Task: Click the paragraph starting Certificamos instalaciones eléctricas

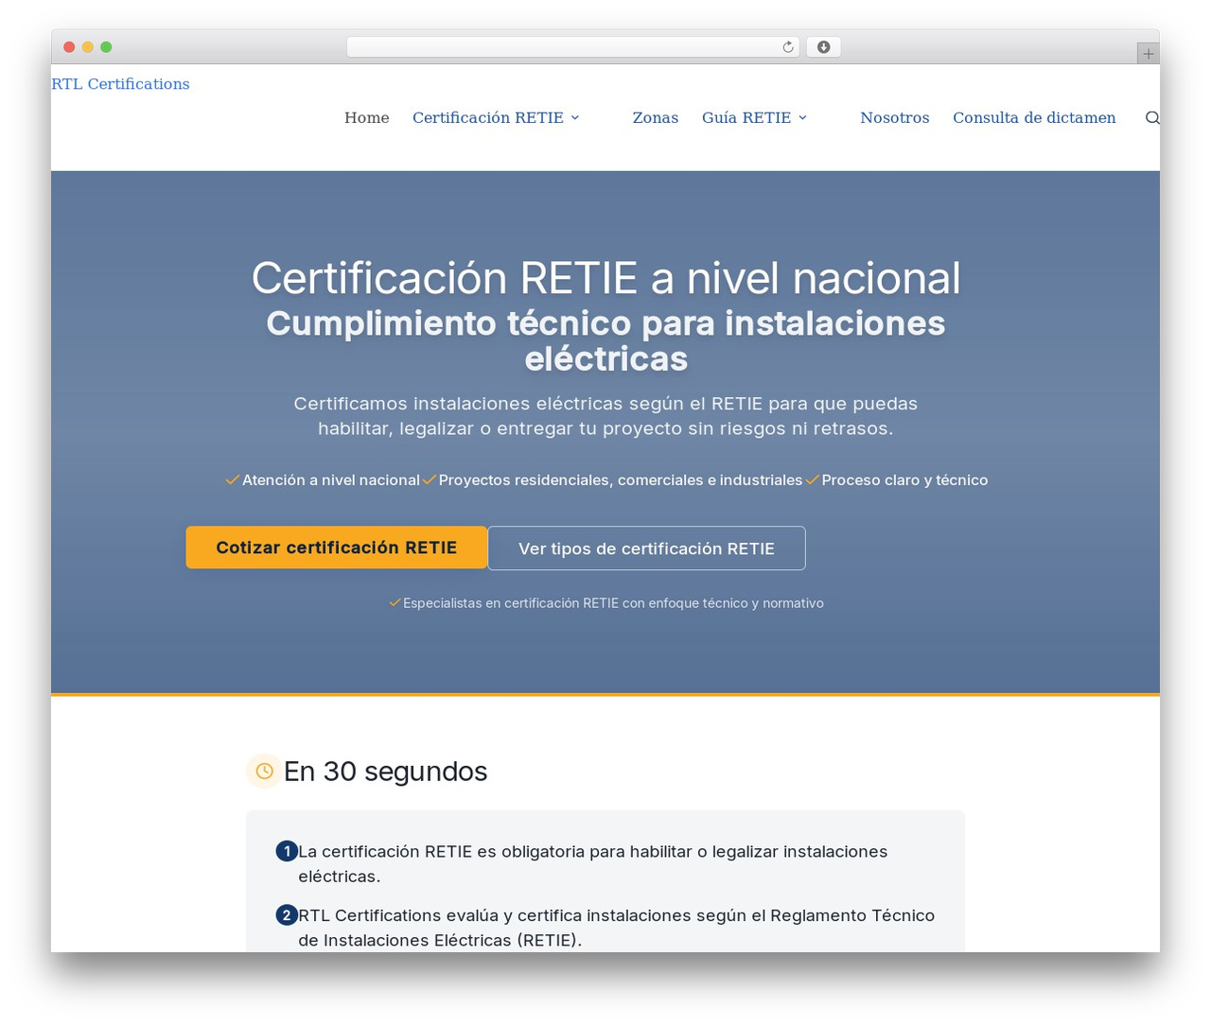Action: [605, 416]
